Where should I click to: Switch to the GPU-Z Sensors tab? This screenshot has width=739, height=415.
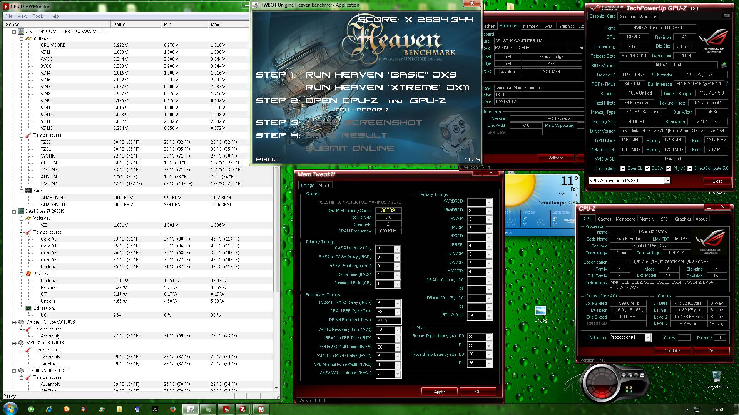(627, 17)
